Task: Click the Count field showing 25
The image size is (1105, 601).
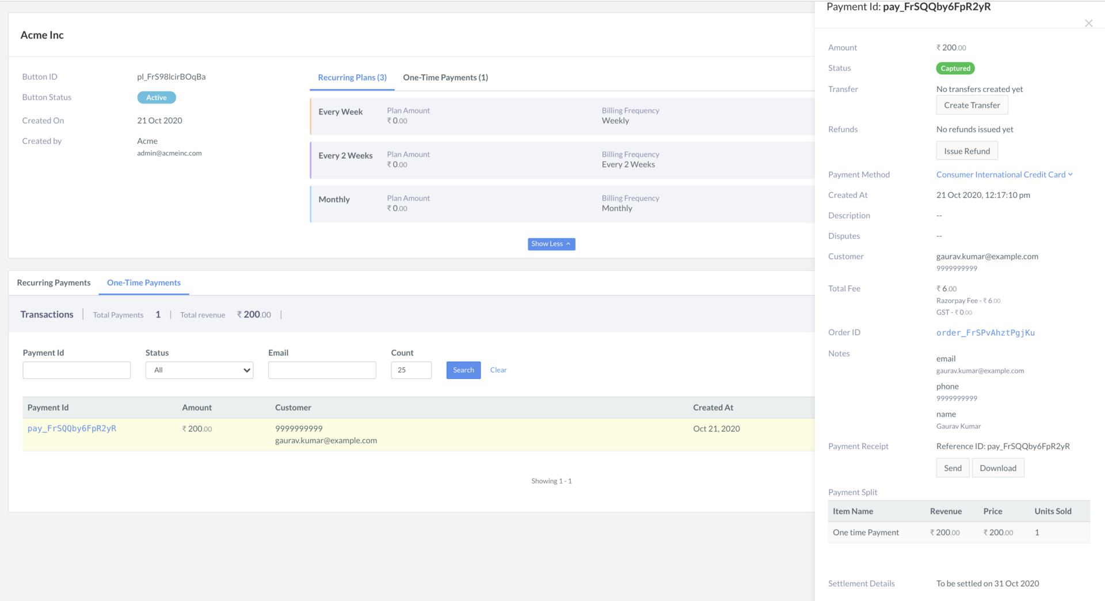Action: pos(410,370)
